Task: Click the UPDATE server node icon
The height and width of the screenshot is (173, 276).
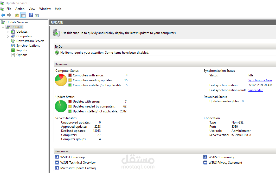Action: coord(8,27)
